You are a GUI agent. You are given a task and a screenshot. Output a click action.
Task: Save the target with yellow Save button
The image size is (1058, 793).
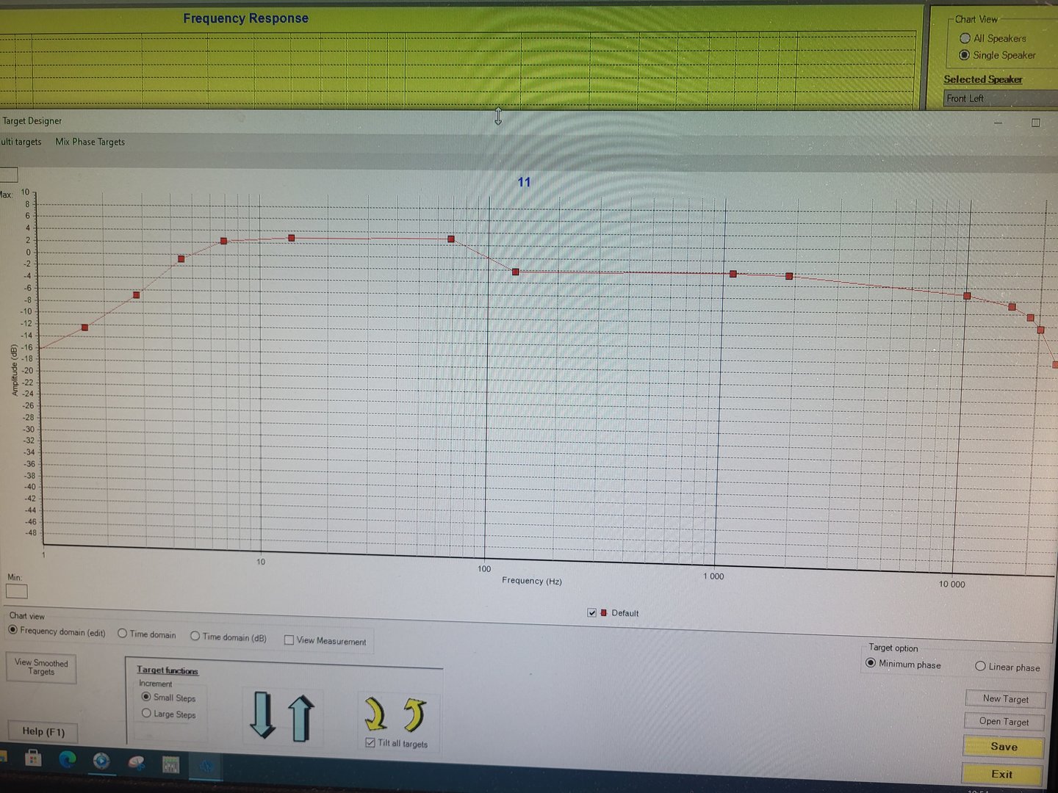(x=1004, y=747)
